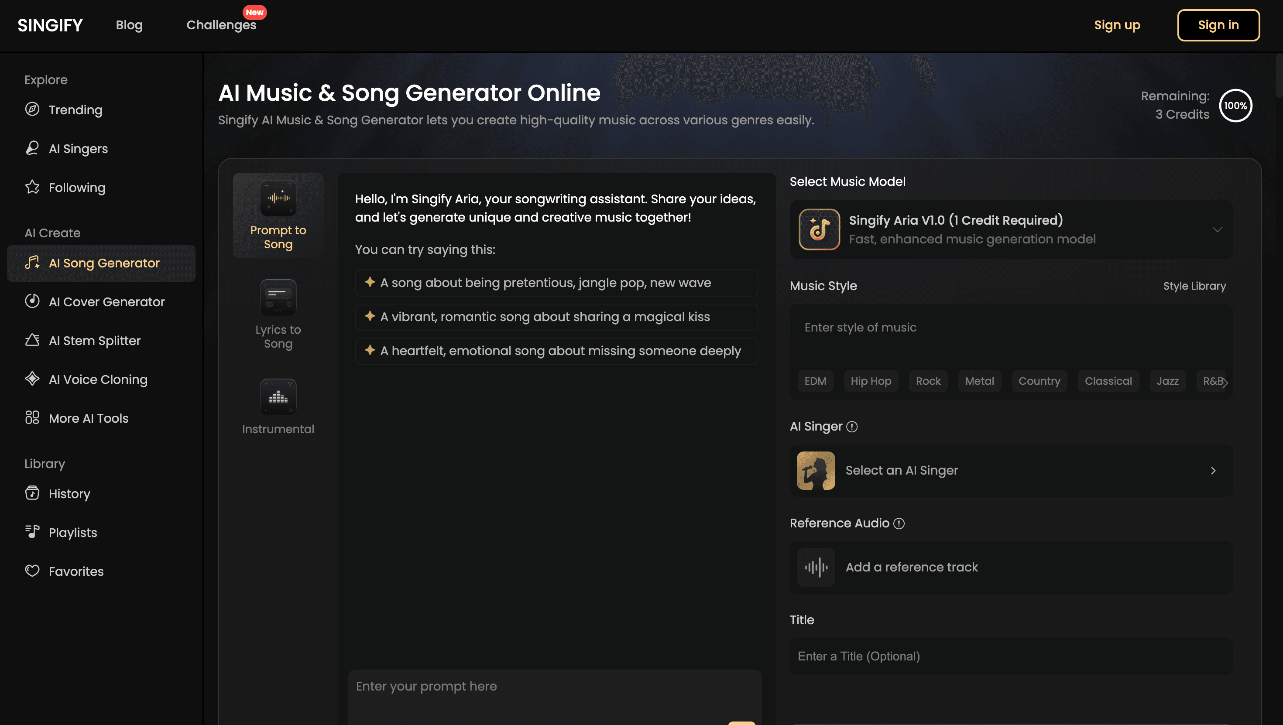Select the Rock style tag
The image size is (1283, 725).
928,381
